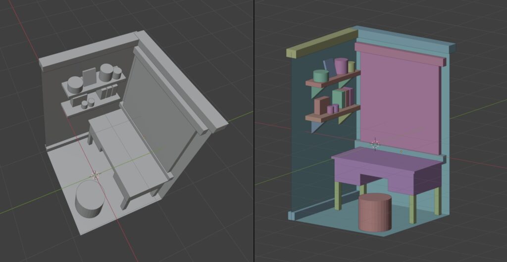Select the red stool cylinder in right viewport
The height and width of the screenshot is (262, 507).
tap(375, 213)
